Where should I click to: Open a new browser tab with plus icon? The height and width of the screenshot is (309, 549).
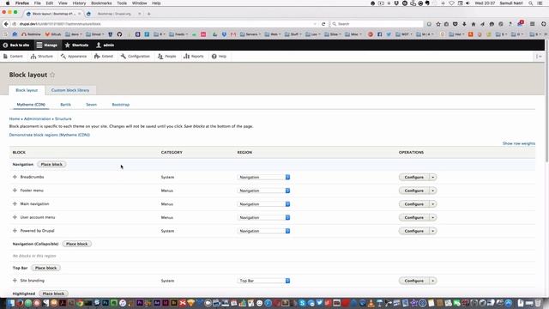click(x=148, y=14)
